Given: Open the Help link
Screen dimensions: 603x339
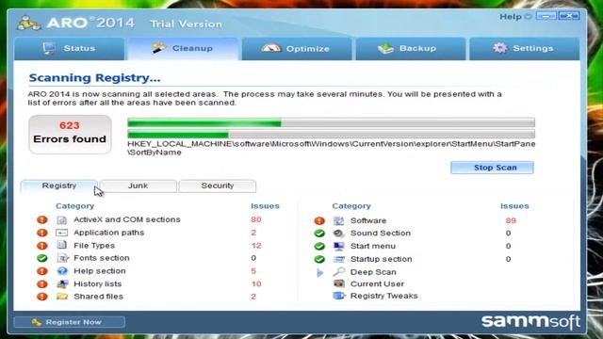Looking at the screenshot, I should 510,17.
